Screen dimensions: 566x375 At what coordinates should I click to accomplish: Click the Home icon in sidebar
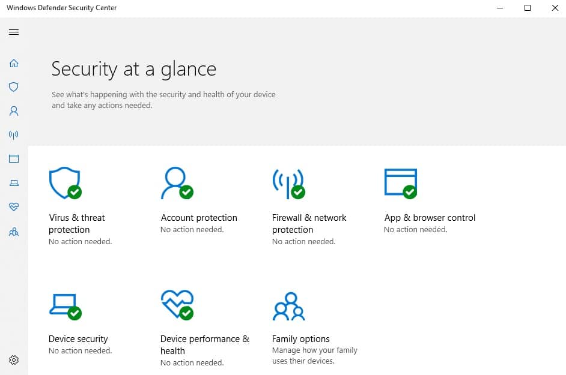tap(14, 63)
